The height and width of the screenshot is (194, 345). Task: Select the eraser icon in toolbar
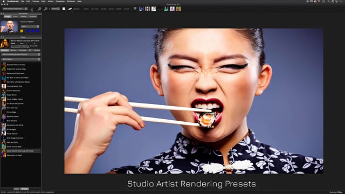(x=70, y=9)
